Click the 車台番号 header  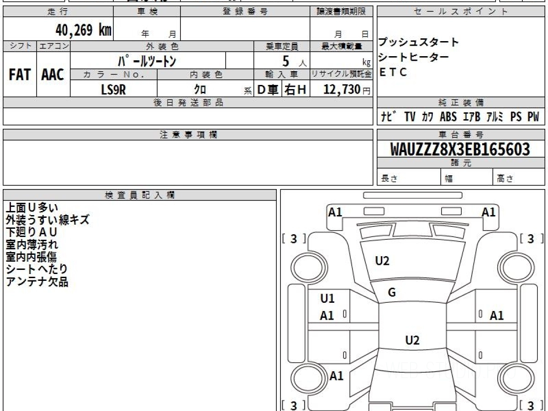[461, 135]
